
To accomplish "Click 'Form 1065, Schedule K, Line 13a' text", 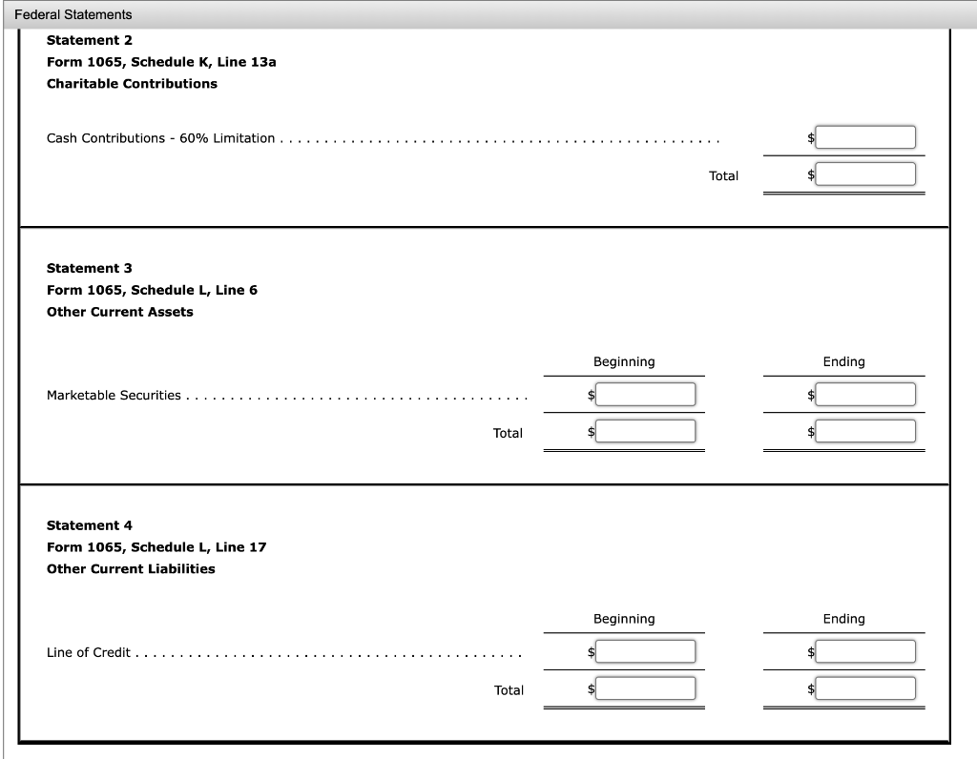I will (x=161, y=62).
